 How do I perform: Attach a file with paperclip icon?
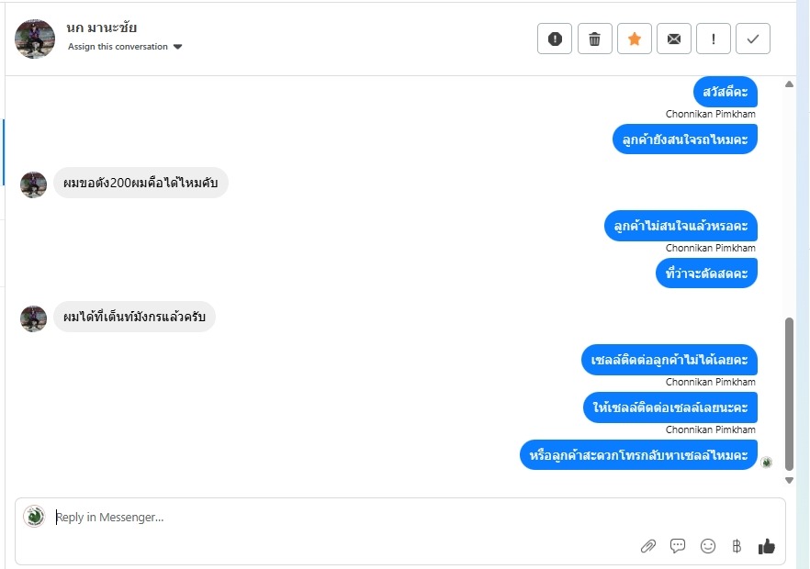coord(648,546)
